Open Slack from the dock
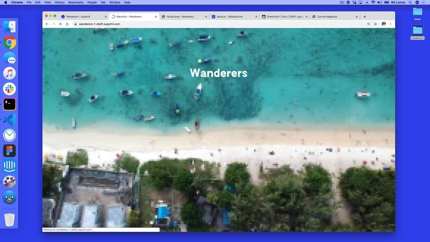 9,89
